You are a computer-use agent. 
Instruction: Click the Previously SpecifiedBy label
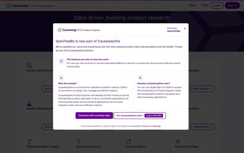coord(174,30)
